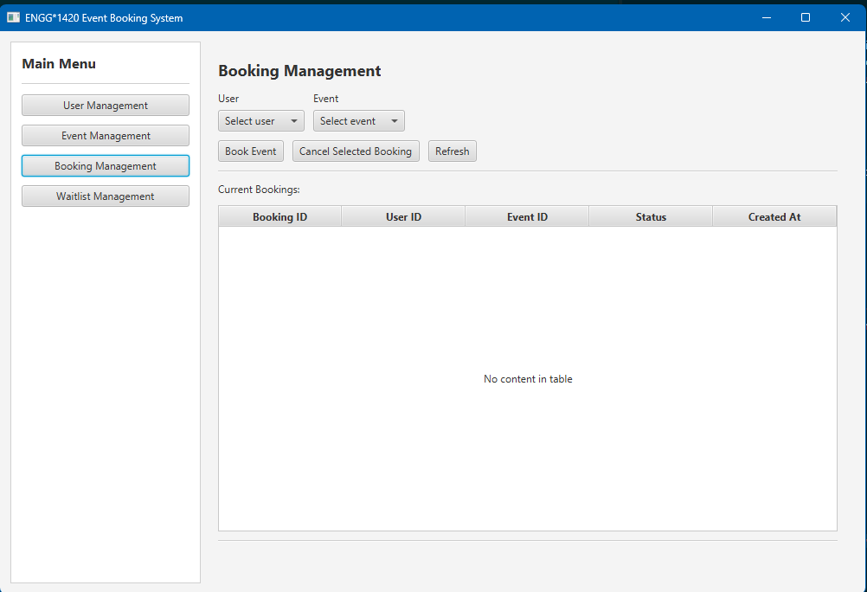
Task: Sort table by Event ID column
Action: pos(528,217)
